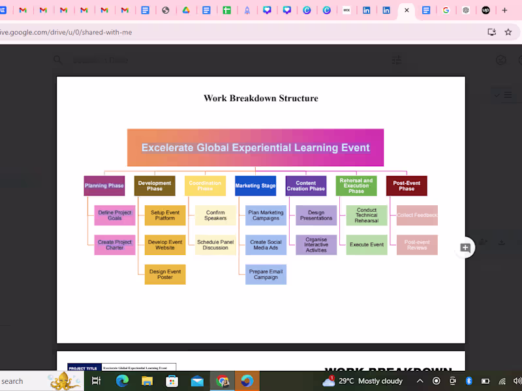This screenshot has width=522, height=391.
Task: Open the search filter options icon
Action: [397, 60]
